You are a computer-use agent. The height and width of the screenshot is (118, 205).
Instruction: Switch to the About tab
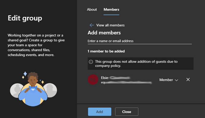click(92, 10)
